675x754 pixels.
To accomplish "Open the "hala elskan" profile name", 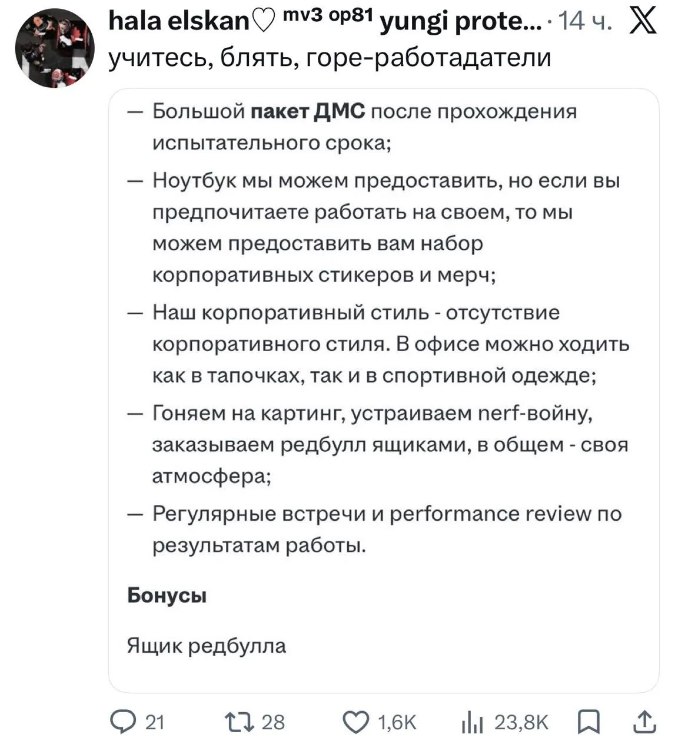I will pos(179,22).
